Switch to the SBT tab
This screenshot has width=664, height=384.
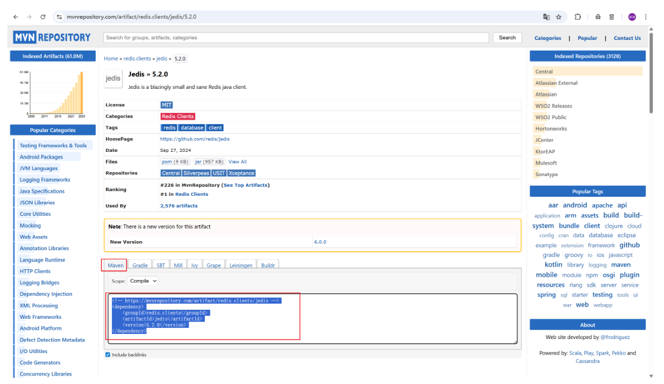point(160,265)
